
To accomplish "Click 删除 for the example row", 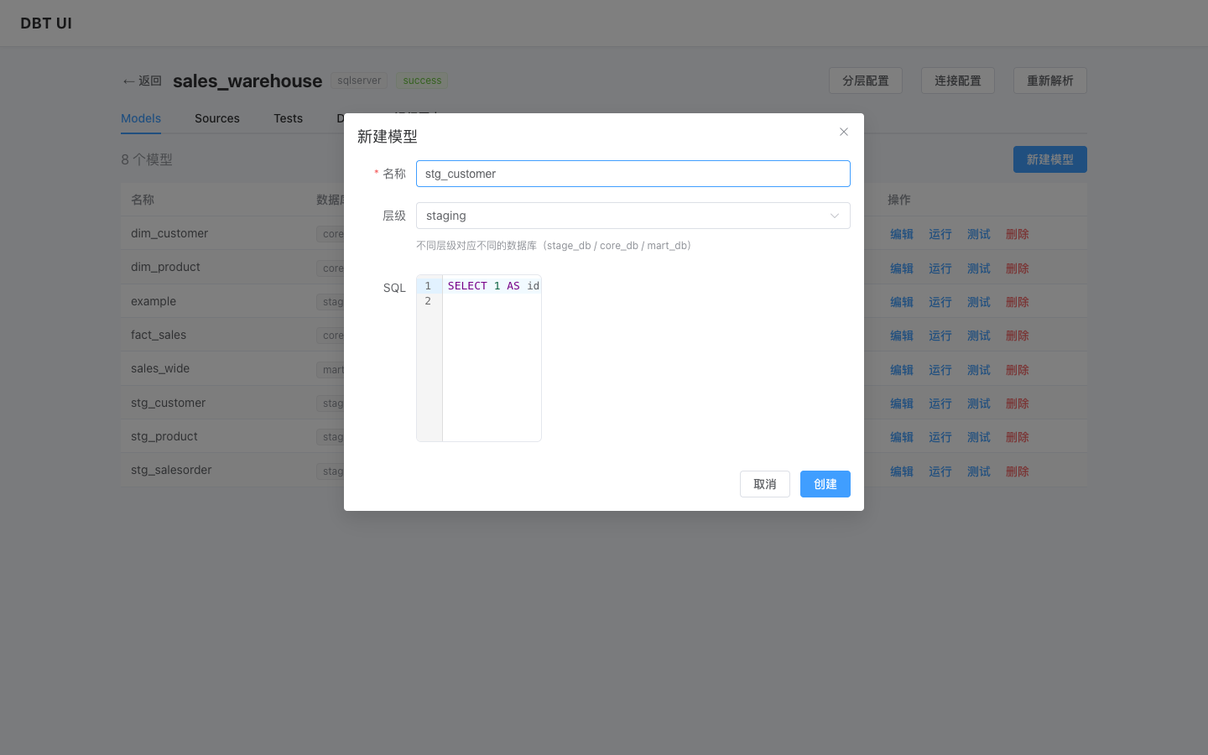I will pyautogui.click(x=1018, y=302).
